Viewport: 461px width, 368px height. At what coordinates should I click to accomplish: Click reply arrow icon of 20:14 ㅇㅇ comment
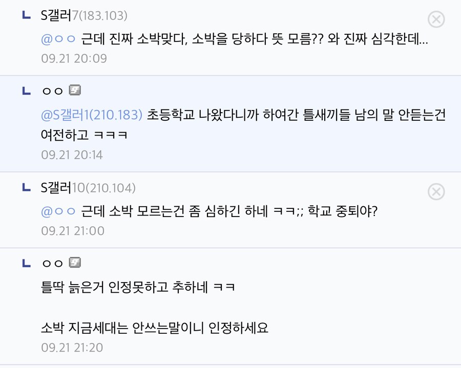tap(27, 91)
